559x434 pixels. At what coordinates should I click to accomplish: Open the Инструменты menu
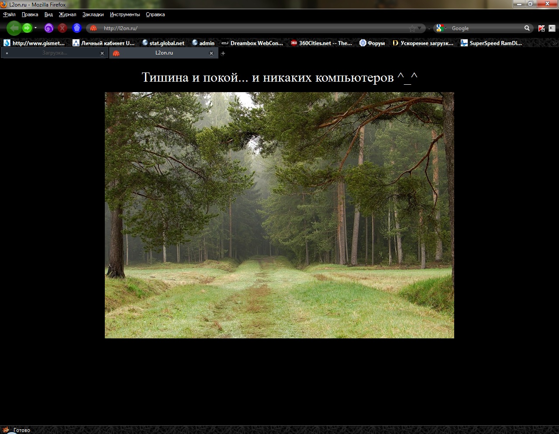click(125, 14)
